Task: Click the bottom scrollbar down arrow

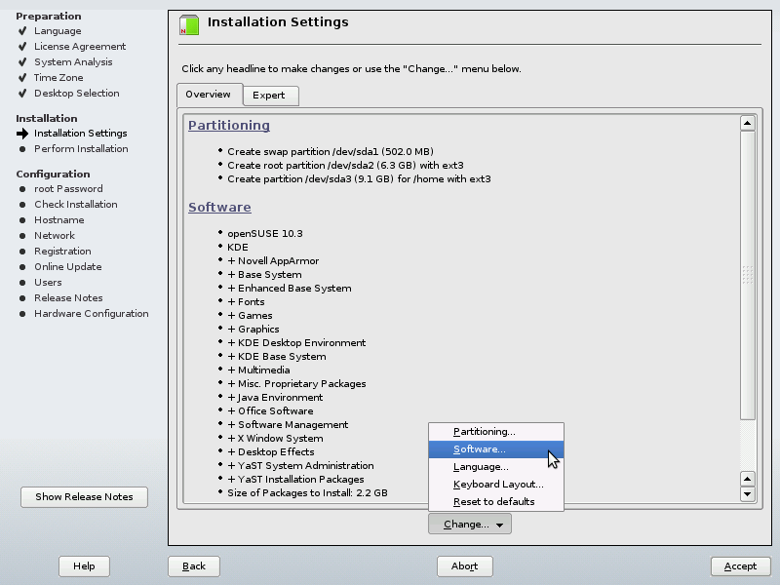Action: click(x=748, y=494)
